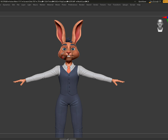Viewport: 168px width, 140px height.
Task: Open the Tool menu
Action: (x=109, y=5)
